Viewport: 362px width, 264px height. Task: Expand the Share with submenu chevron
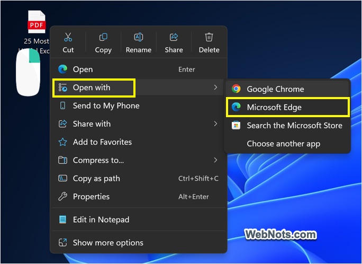215,124
